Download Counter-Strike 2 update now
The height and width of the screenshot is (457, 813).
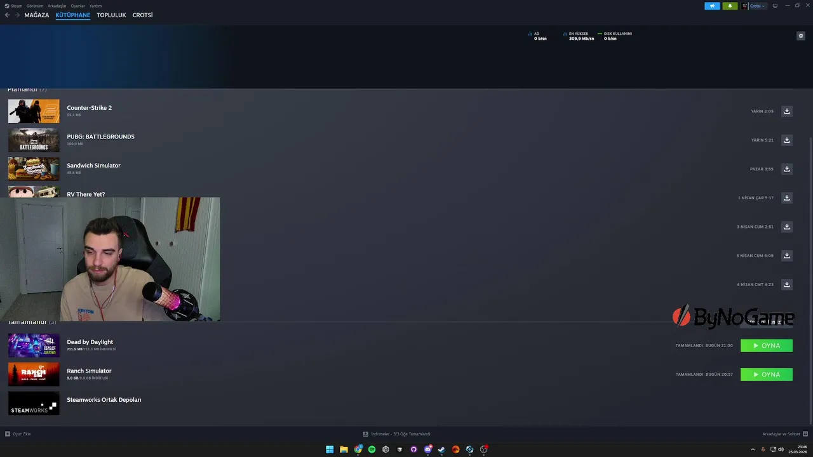786,111
